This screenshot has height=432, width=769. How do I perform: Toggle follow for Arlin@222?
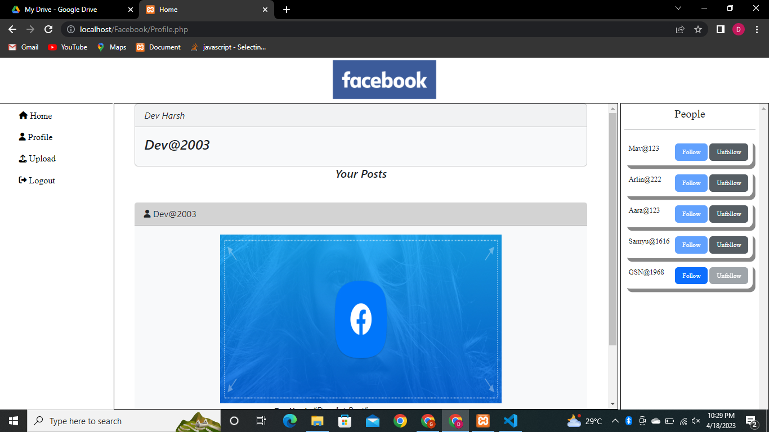tap(691, 183)
